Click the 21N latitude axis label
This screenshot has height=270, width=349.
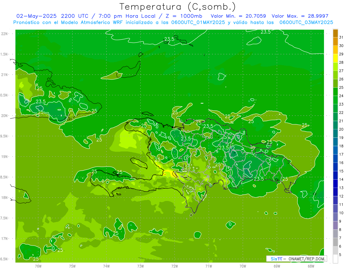coord(4,75)
